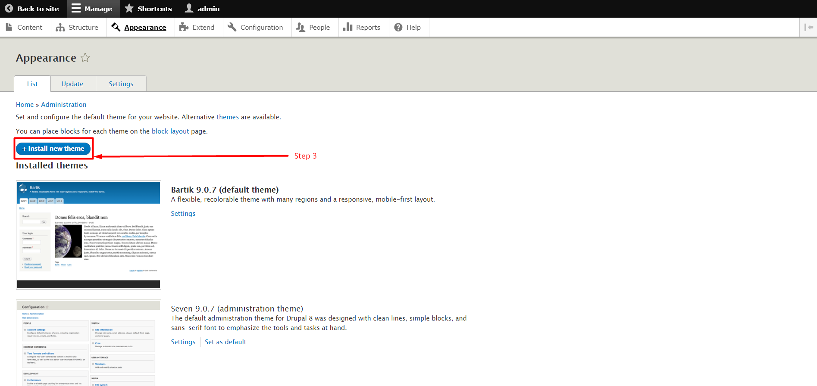Add Appearance page to shortcuts with the star

pos(85,58)
